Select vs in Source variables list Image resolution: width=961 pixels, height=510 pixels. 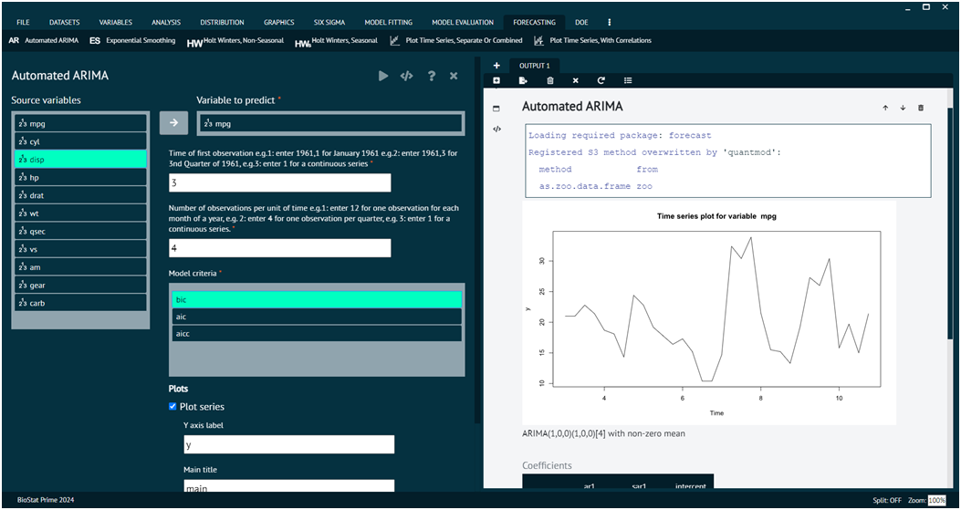tap(80, 249)
